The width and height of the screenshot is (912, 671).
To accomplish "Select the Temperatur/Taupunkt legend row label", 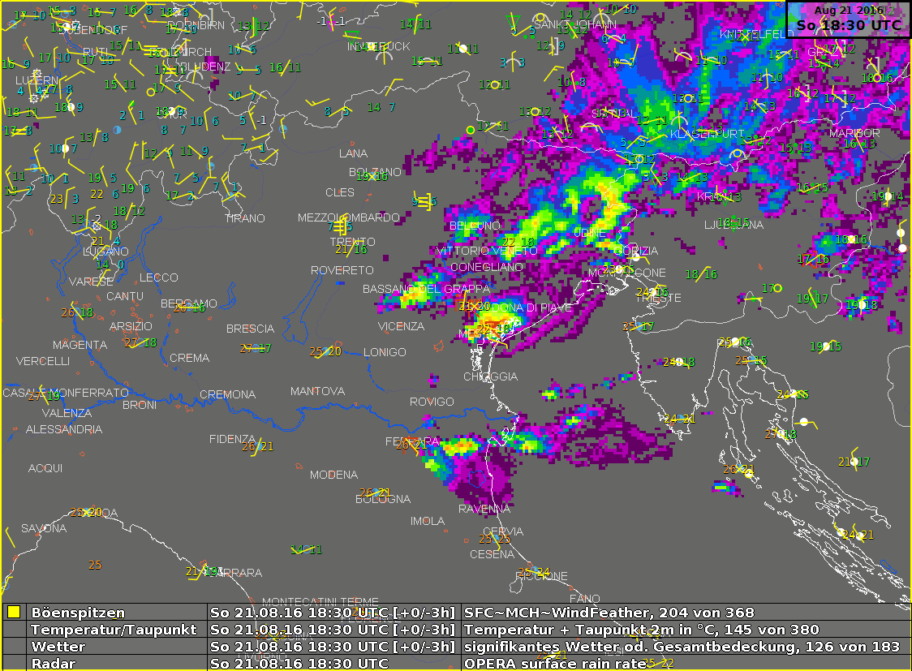I will (114, 630).
